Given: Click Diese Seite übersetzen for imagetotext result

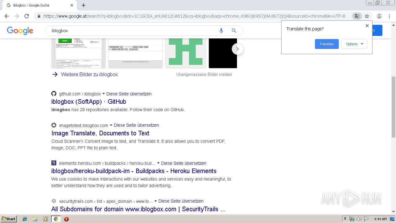Looking at the screenshot, I should point(136,125).
